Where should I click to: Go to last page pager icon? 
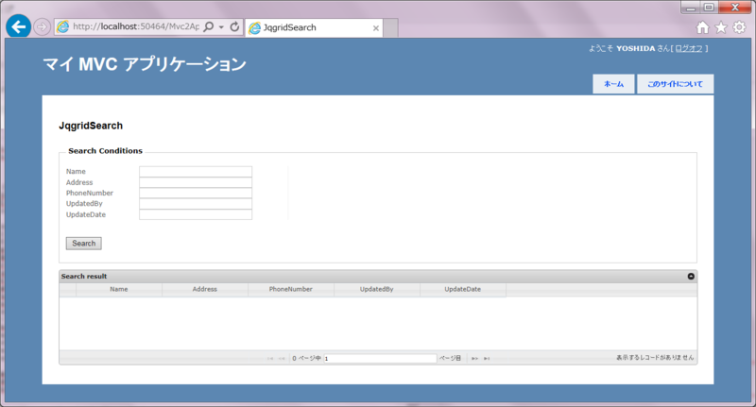pos(487,358)
